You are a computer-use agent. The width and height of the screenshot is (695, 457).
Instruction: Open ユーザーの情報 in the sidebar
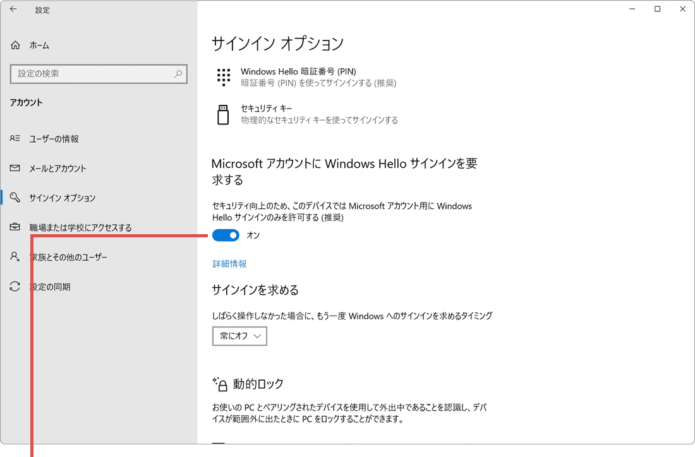[x=54, y=138]
